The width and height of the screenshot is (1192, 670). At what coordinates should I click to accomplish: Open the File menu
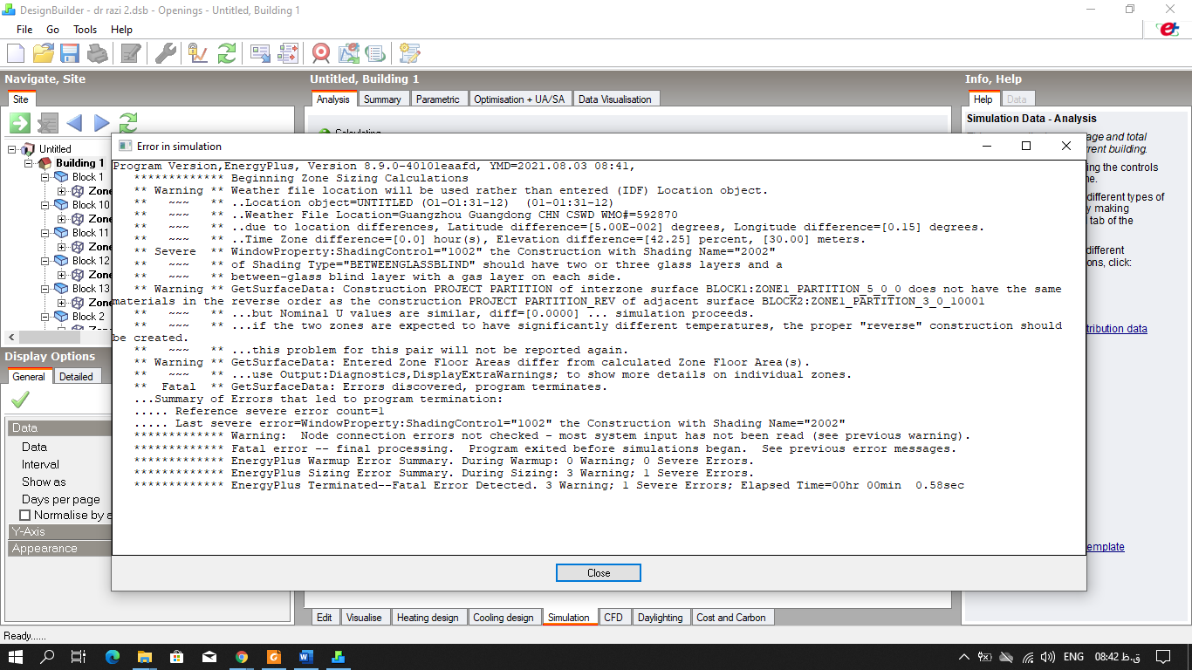(x=24, y=30)
